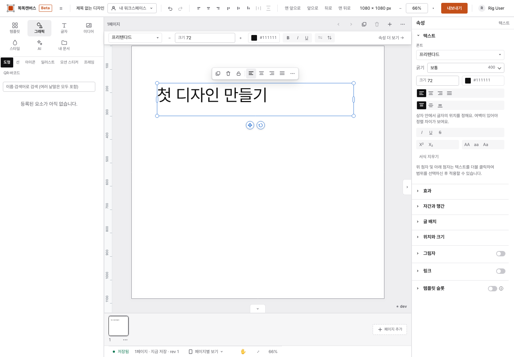Open the 글자 text tool panel
The image size is (514, 357).
coord(64,28)
